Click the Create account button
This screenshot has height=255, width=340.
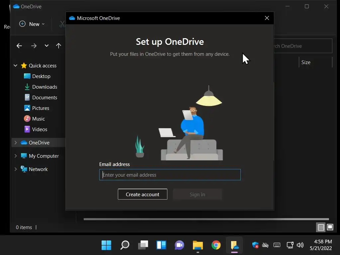click(x=142, y=194)
